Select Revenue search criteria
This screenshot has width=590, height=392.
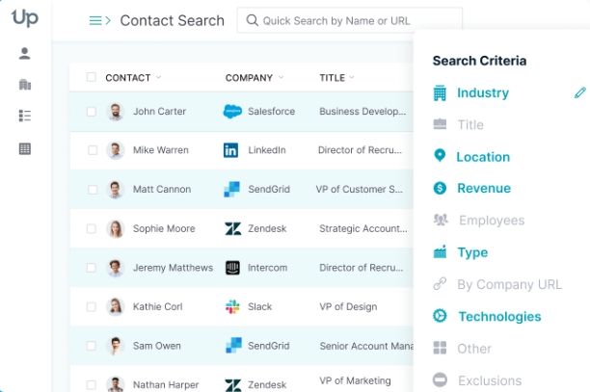484,188
